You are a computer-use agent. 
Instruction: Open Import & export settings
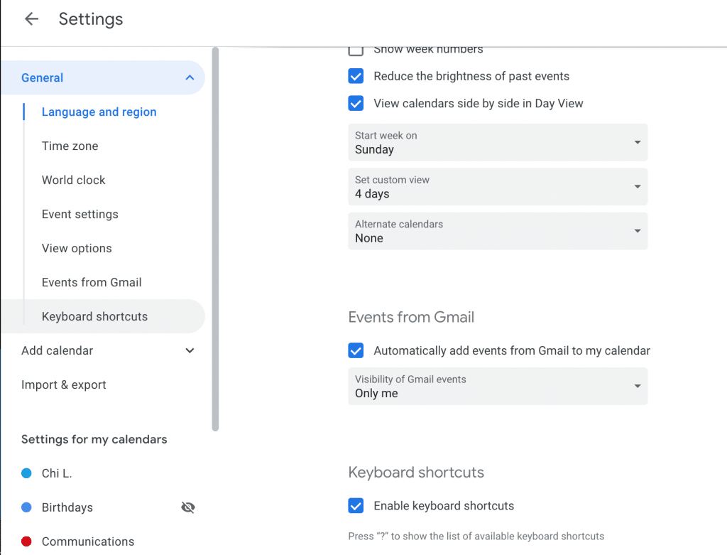(64, 384)
